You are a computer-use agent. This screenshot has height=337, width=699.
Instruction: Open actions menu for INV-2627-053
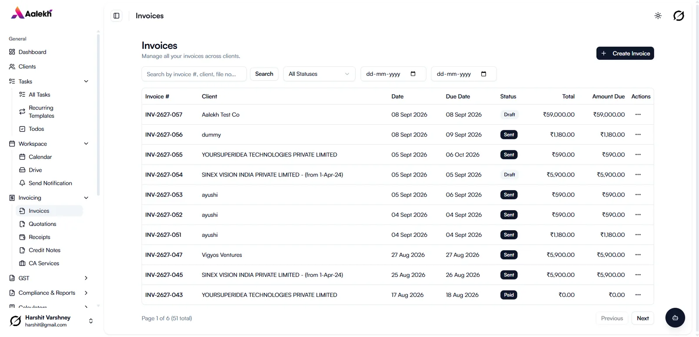pyautogui.click(x=638, y=195)
